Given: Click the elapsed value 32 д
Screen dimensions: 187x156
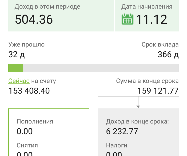Looking at the screenshot, I should point(17,55).
